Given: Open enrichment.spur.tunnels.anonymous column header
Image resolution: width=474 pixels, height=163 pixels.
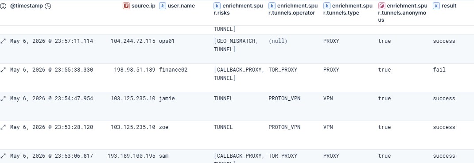Looking at the screenshot, I should (403, 13).
